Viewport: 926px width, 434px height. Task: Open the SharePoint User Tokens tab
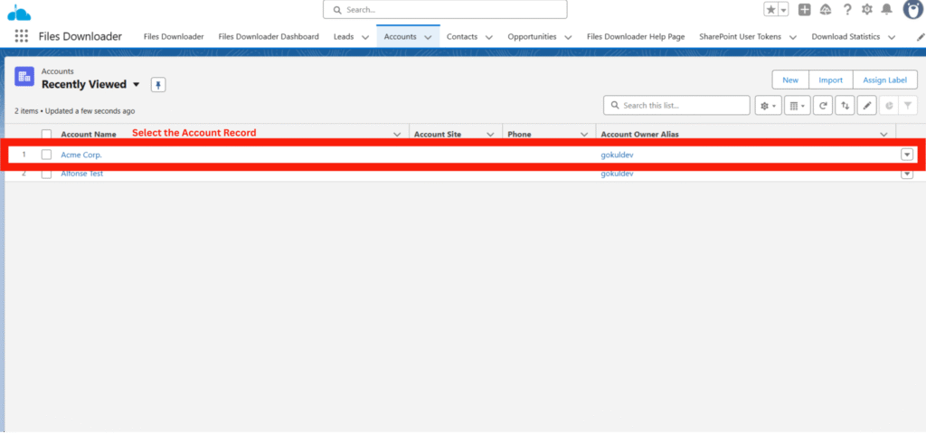click(x=740, y=36)
